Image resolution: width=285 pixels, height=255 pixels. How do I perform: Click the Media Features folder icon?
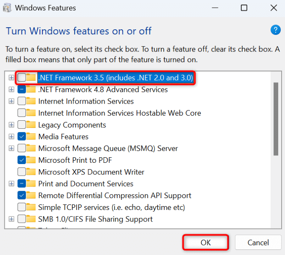(31, 137)
